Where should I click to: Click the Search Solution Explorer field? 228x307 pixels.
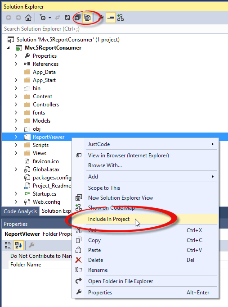115,29
